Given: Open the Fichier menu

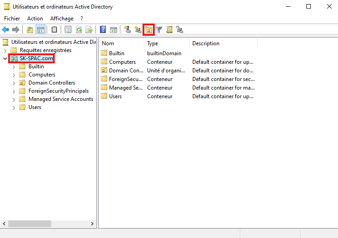Looking at the screenshot, I should point(12,19).
